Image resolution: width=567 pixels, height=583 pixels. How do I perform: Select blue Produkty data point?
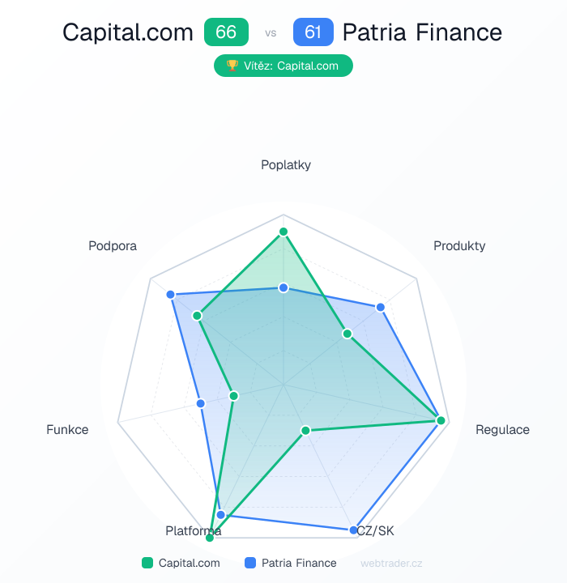(380, 307)
